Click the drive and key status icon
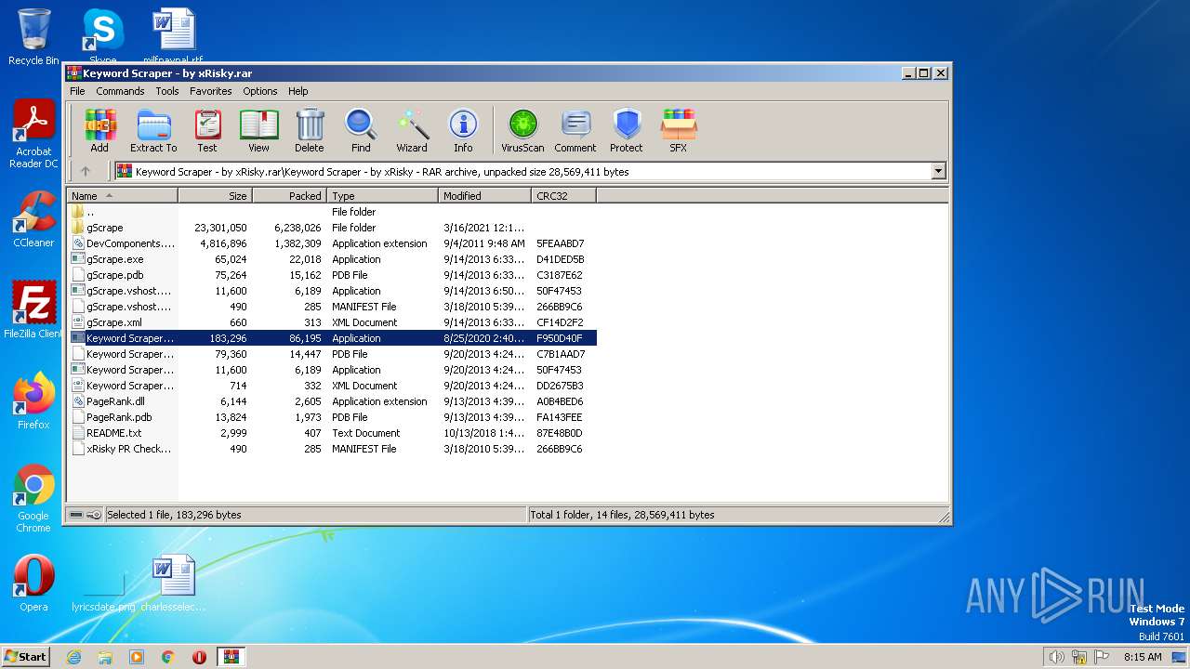Screen dimensions: 1190x669 click(86, 515)
